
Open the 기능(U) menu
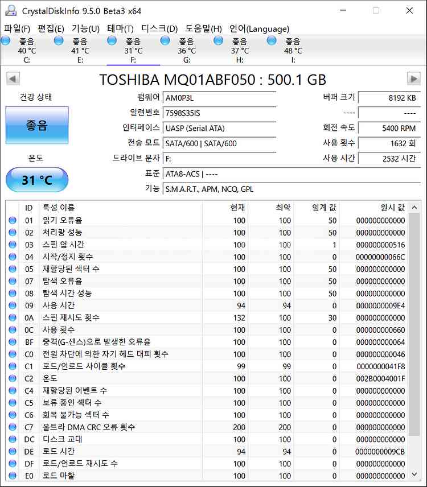[85, 29]
